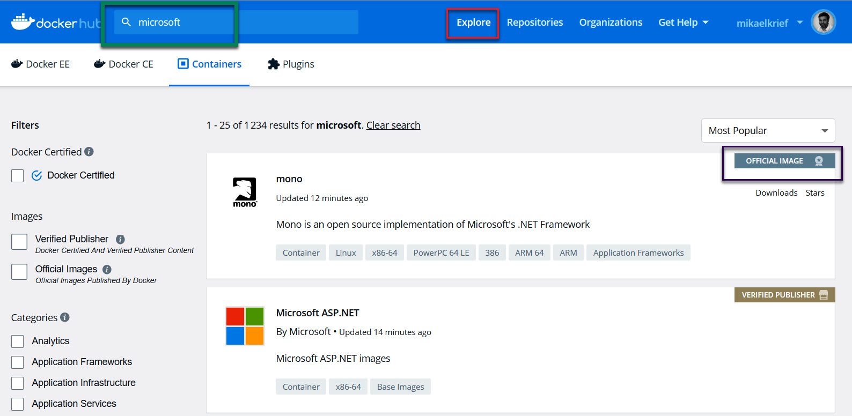Click the 386 tag
This screenshot has width=852, height=416.
[x=492, y=253]
